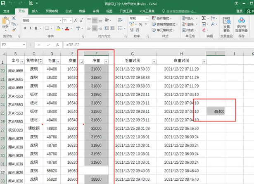
Task: Open print preview from the quick access toolbar
Action: (31, 3)
